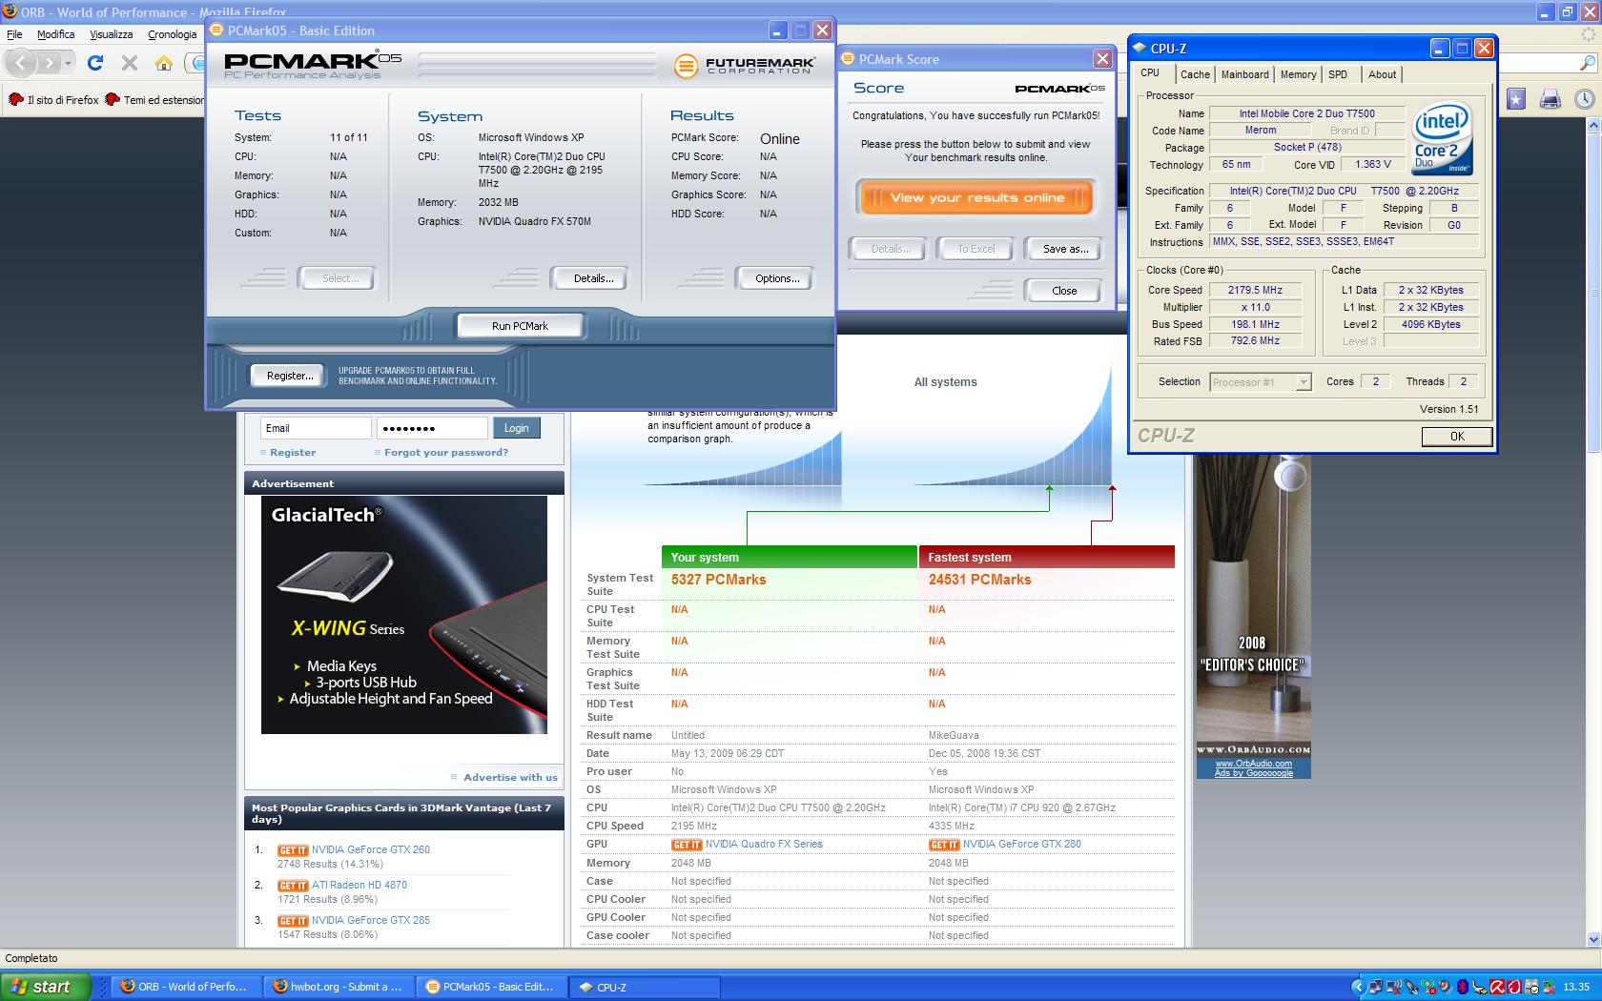Viewport: 1602px width, 1001px height.
Task: Switch to the About tab in CPU-Z
Action: click(1382, 74)
